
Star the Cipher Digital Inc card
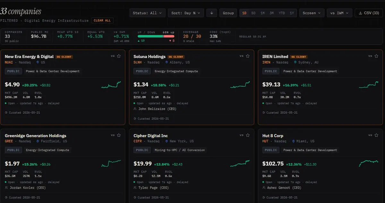[x=248, y=135]
